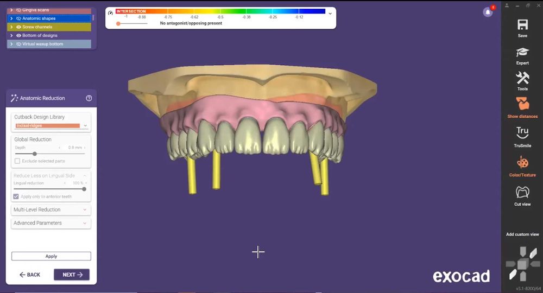Open help for Anatomic Reduction
This screenshot has width=543, height=293.
coord(89,98)
